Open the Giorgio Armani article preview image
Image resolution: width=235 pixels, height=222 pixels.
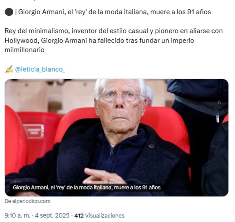[x=117, y=137]
